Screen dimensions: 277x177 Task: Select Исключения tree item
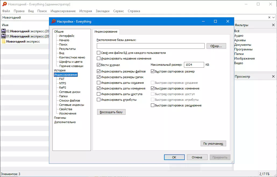pos(68,113)
